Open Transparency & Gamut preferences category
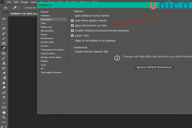This screenshot has width=192, height=128. [52, 50]
